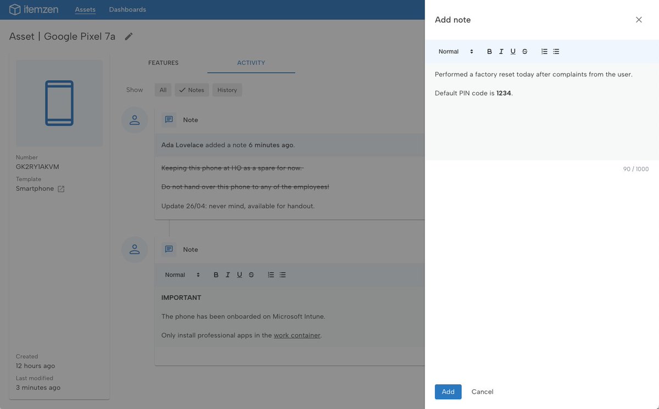Click the Add button
The image size is (659, 409).
pos(448,392)
